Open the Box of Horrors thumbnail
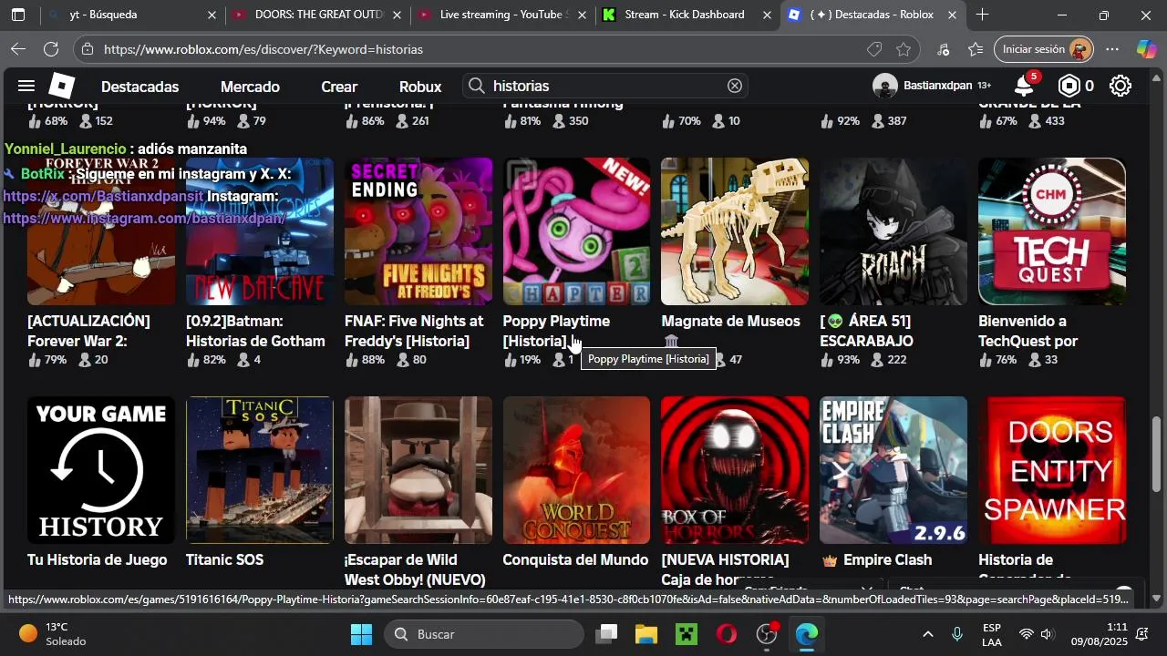 pyautogui.click(x=735, y=470)
